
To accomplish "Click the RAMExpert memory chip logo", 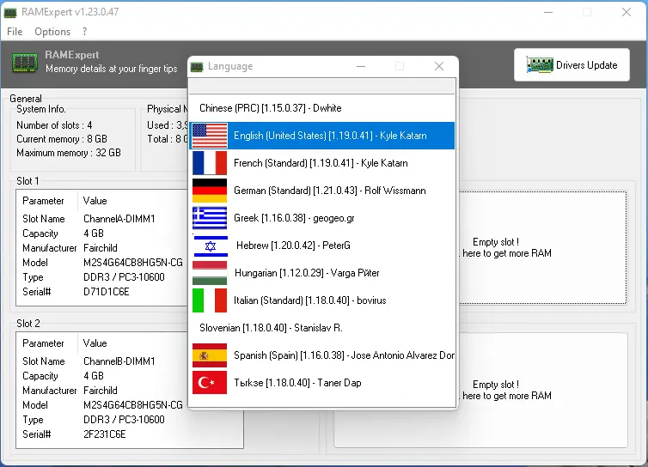I will pos(25,63).
